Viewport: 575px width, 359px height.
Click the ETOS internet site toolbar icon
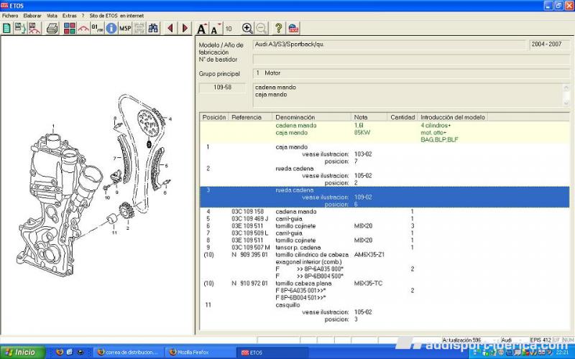(293, 28)
